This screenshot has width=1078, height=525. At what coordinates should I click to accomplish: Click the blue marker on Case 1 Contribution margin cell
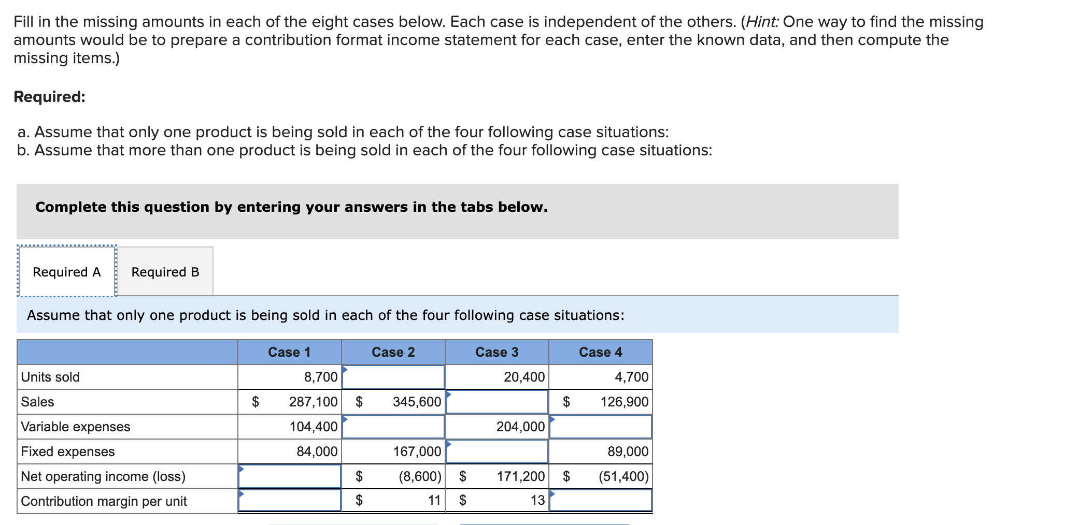click(241, 494)
